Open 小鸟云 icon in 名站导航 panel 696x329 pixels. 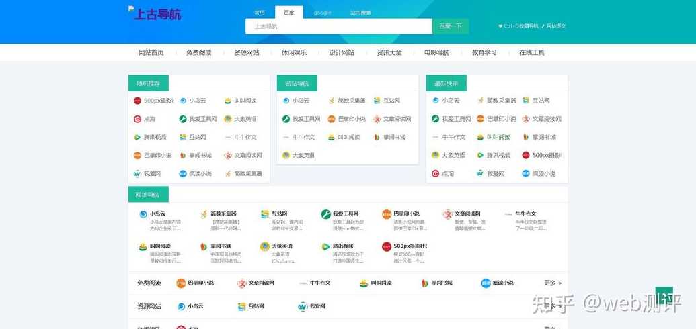(x=286, y=101)
